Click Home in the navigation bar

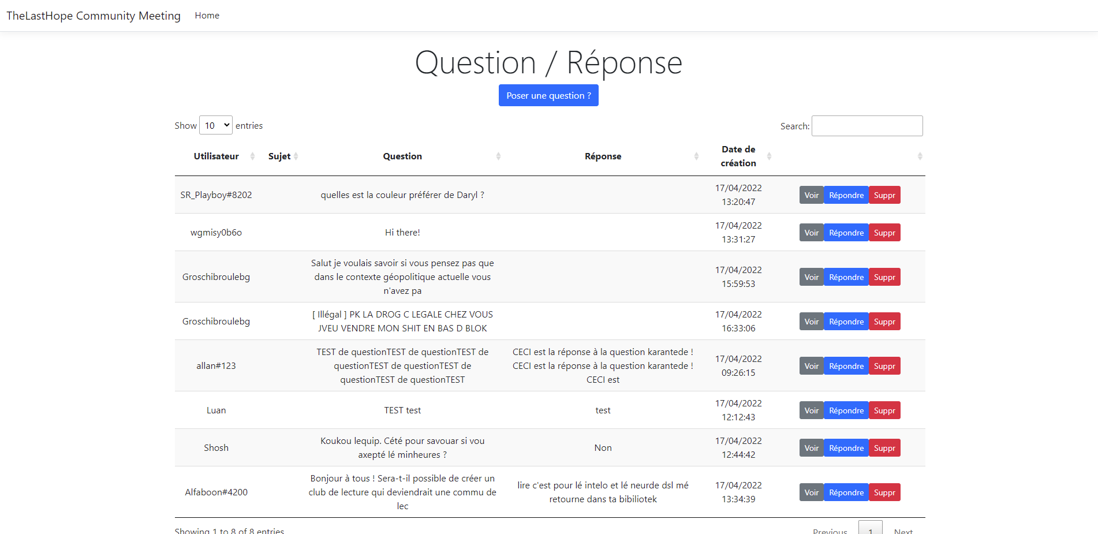[x=207, y=16]
